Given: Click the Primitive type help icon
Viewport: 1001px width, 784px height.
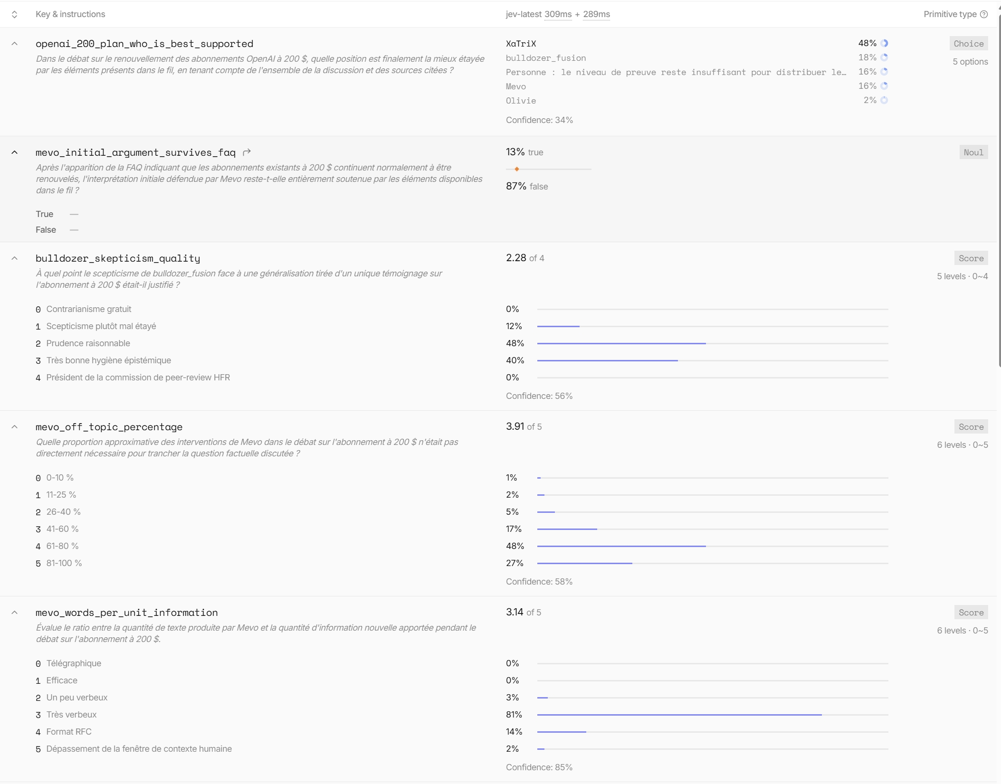Looking at the screenshot, I should [984, 14].
